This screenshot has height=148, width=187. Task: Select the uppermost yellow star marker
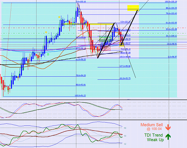point(59,17)
